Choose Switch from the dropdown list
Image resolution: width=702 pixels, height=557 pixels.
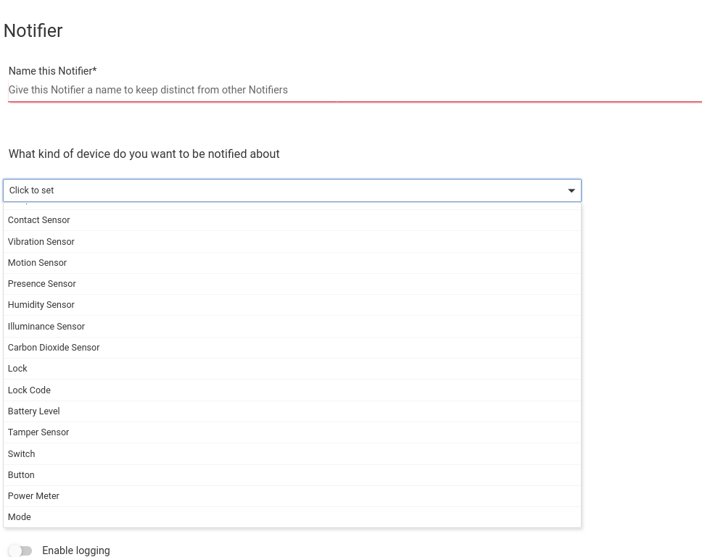pos(22,454)
